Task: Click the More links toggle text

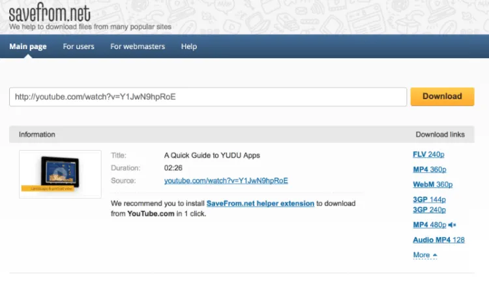Action: pyautogui.click(x=421, y=255)
